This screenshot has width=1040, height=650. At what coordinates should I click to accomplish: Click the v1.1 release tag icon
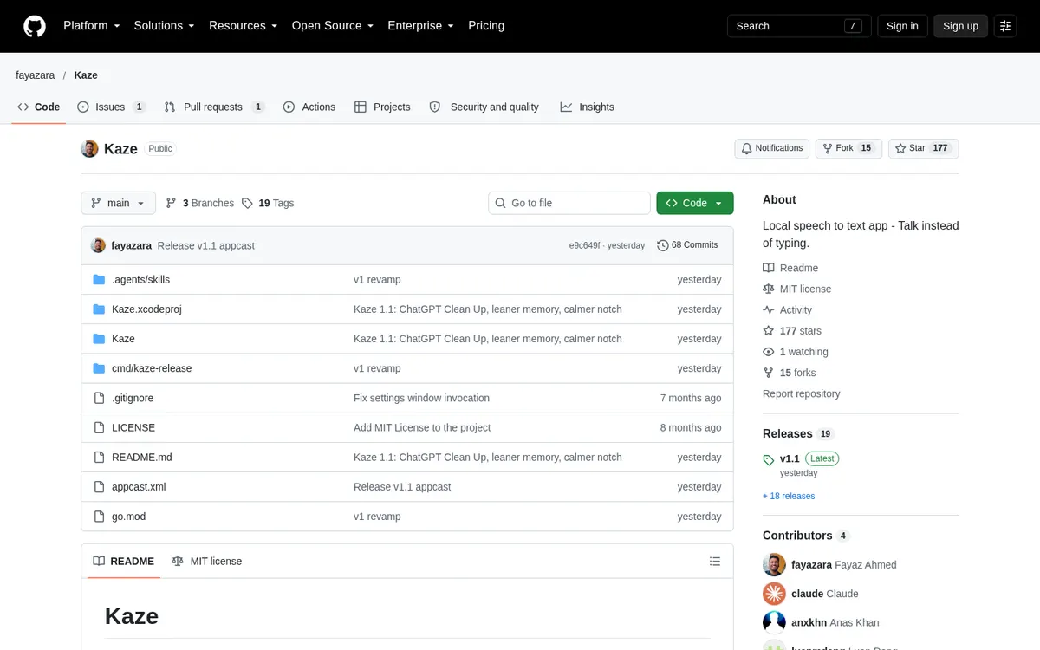coord(769,460)
